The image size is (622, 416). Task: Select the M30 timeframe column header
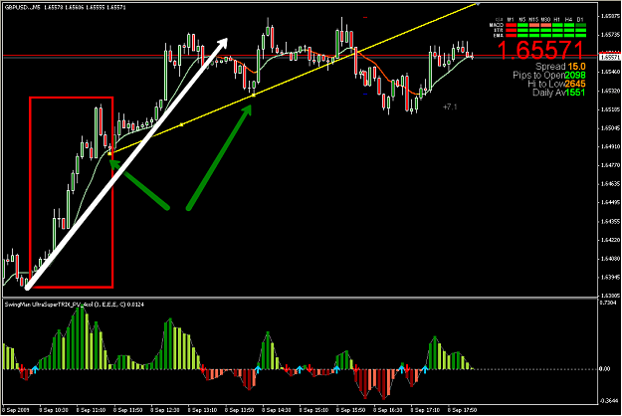pyautogui.click(x=545, y=20)
